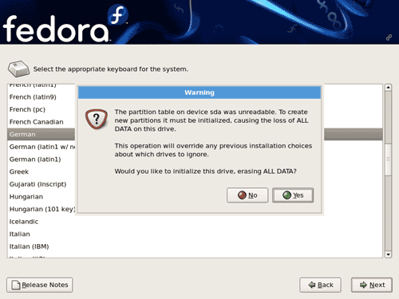Image resolution: width=399 pixels, height=299 pixels.
Task: Click the Next arrow icon
Action: tap(363, 285)
